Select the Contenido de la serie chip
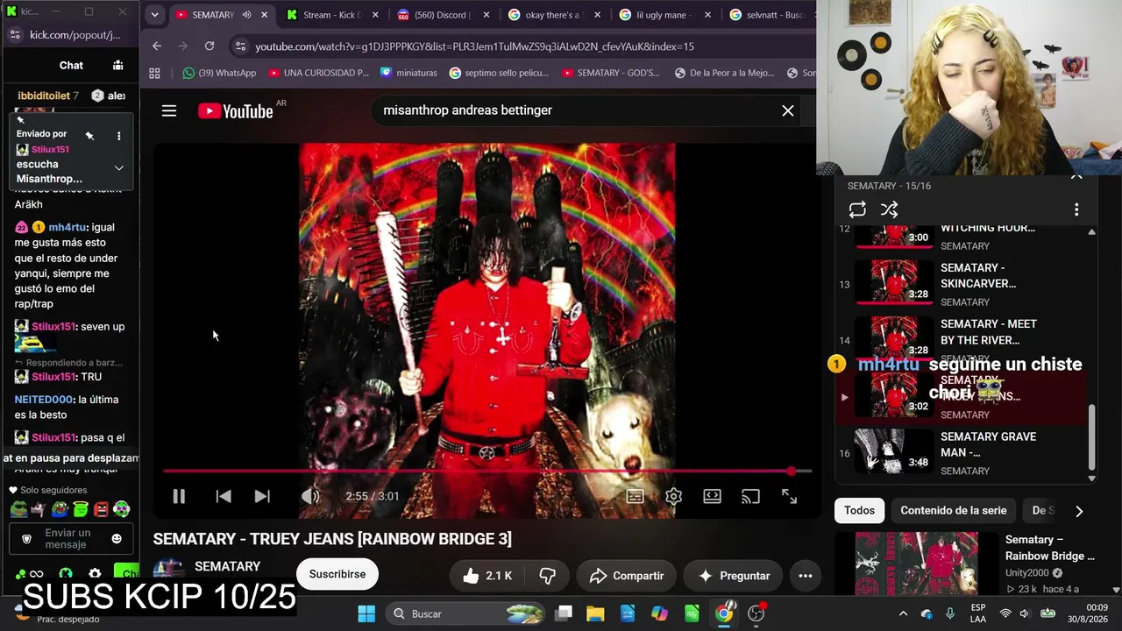This screenshot has height=631, width=1122. (x=954, y=510)
